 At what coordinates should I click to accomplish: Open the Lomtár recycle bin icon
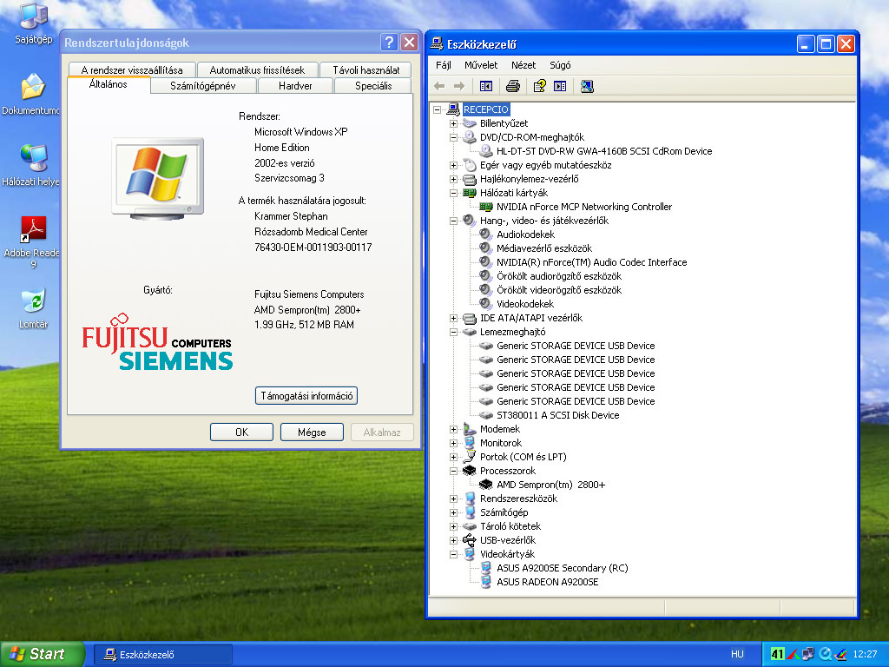[34, 308]
